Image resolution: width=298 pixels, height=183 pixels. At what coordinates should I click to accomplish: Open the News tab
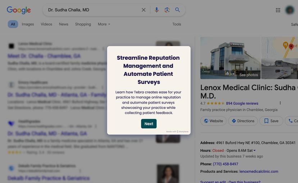pos(63,24)
